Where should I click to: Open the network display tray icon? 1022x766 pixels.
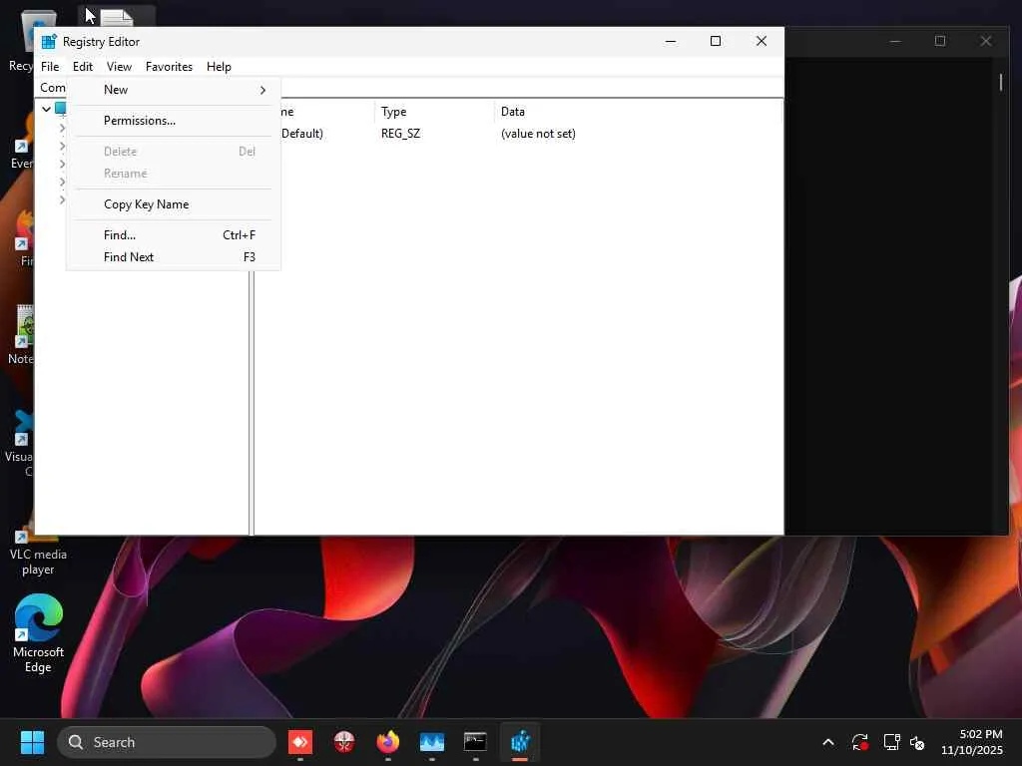pos(891,742)
